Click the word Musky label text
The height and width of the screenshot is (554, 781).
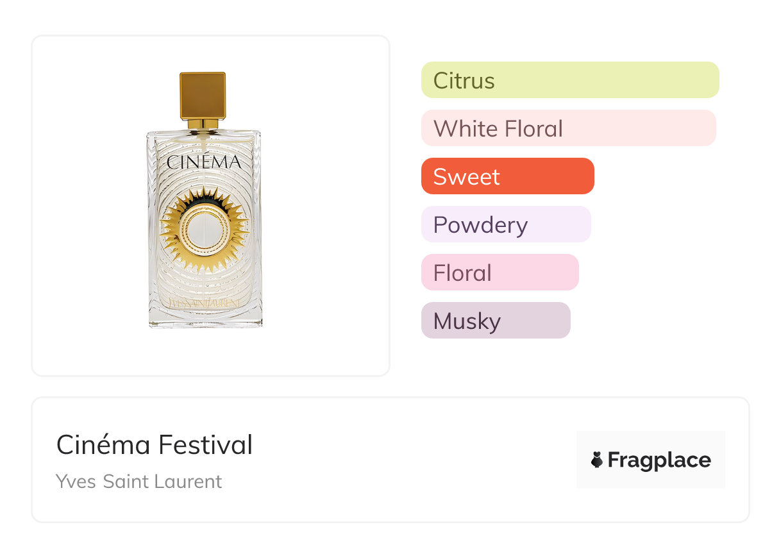pos(466,321)
